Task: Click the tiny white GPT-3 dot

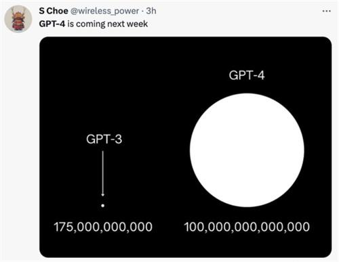Action: [x=103, y=206]
